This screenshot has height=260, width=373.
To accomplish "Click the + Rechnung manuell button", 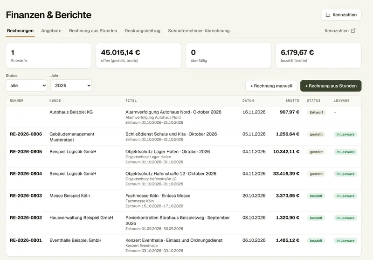I will coord(271,86).
